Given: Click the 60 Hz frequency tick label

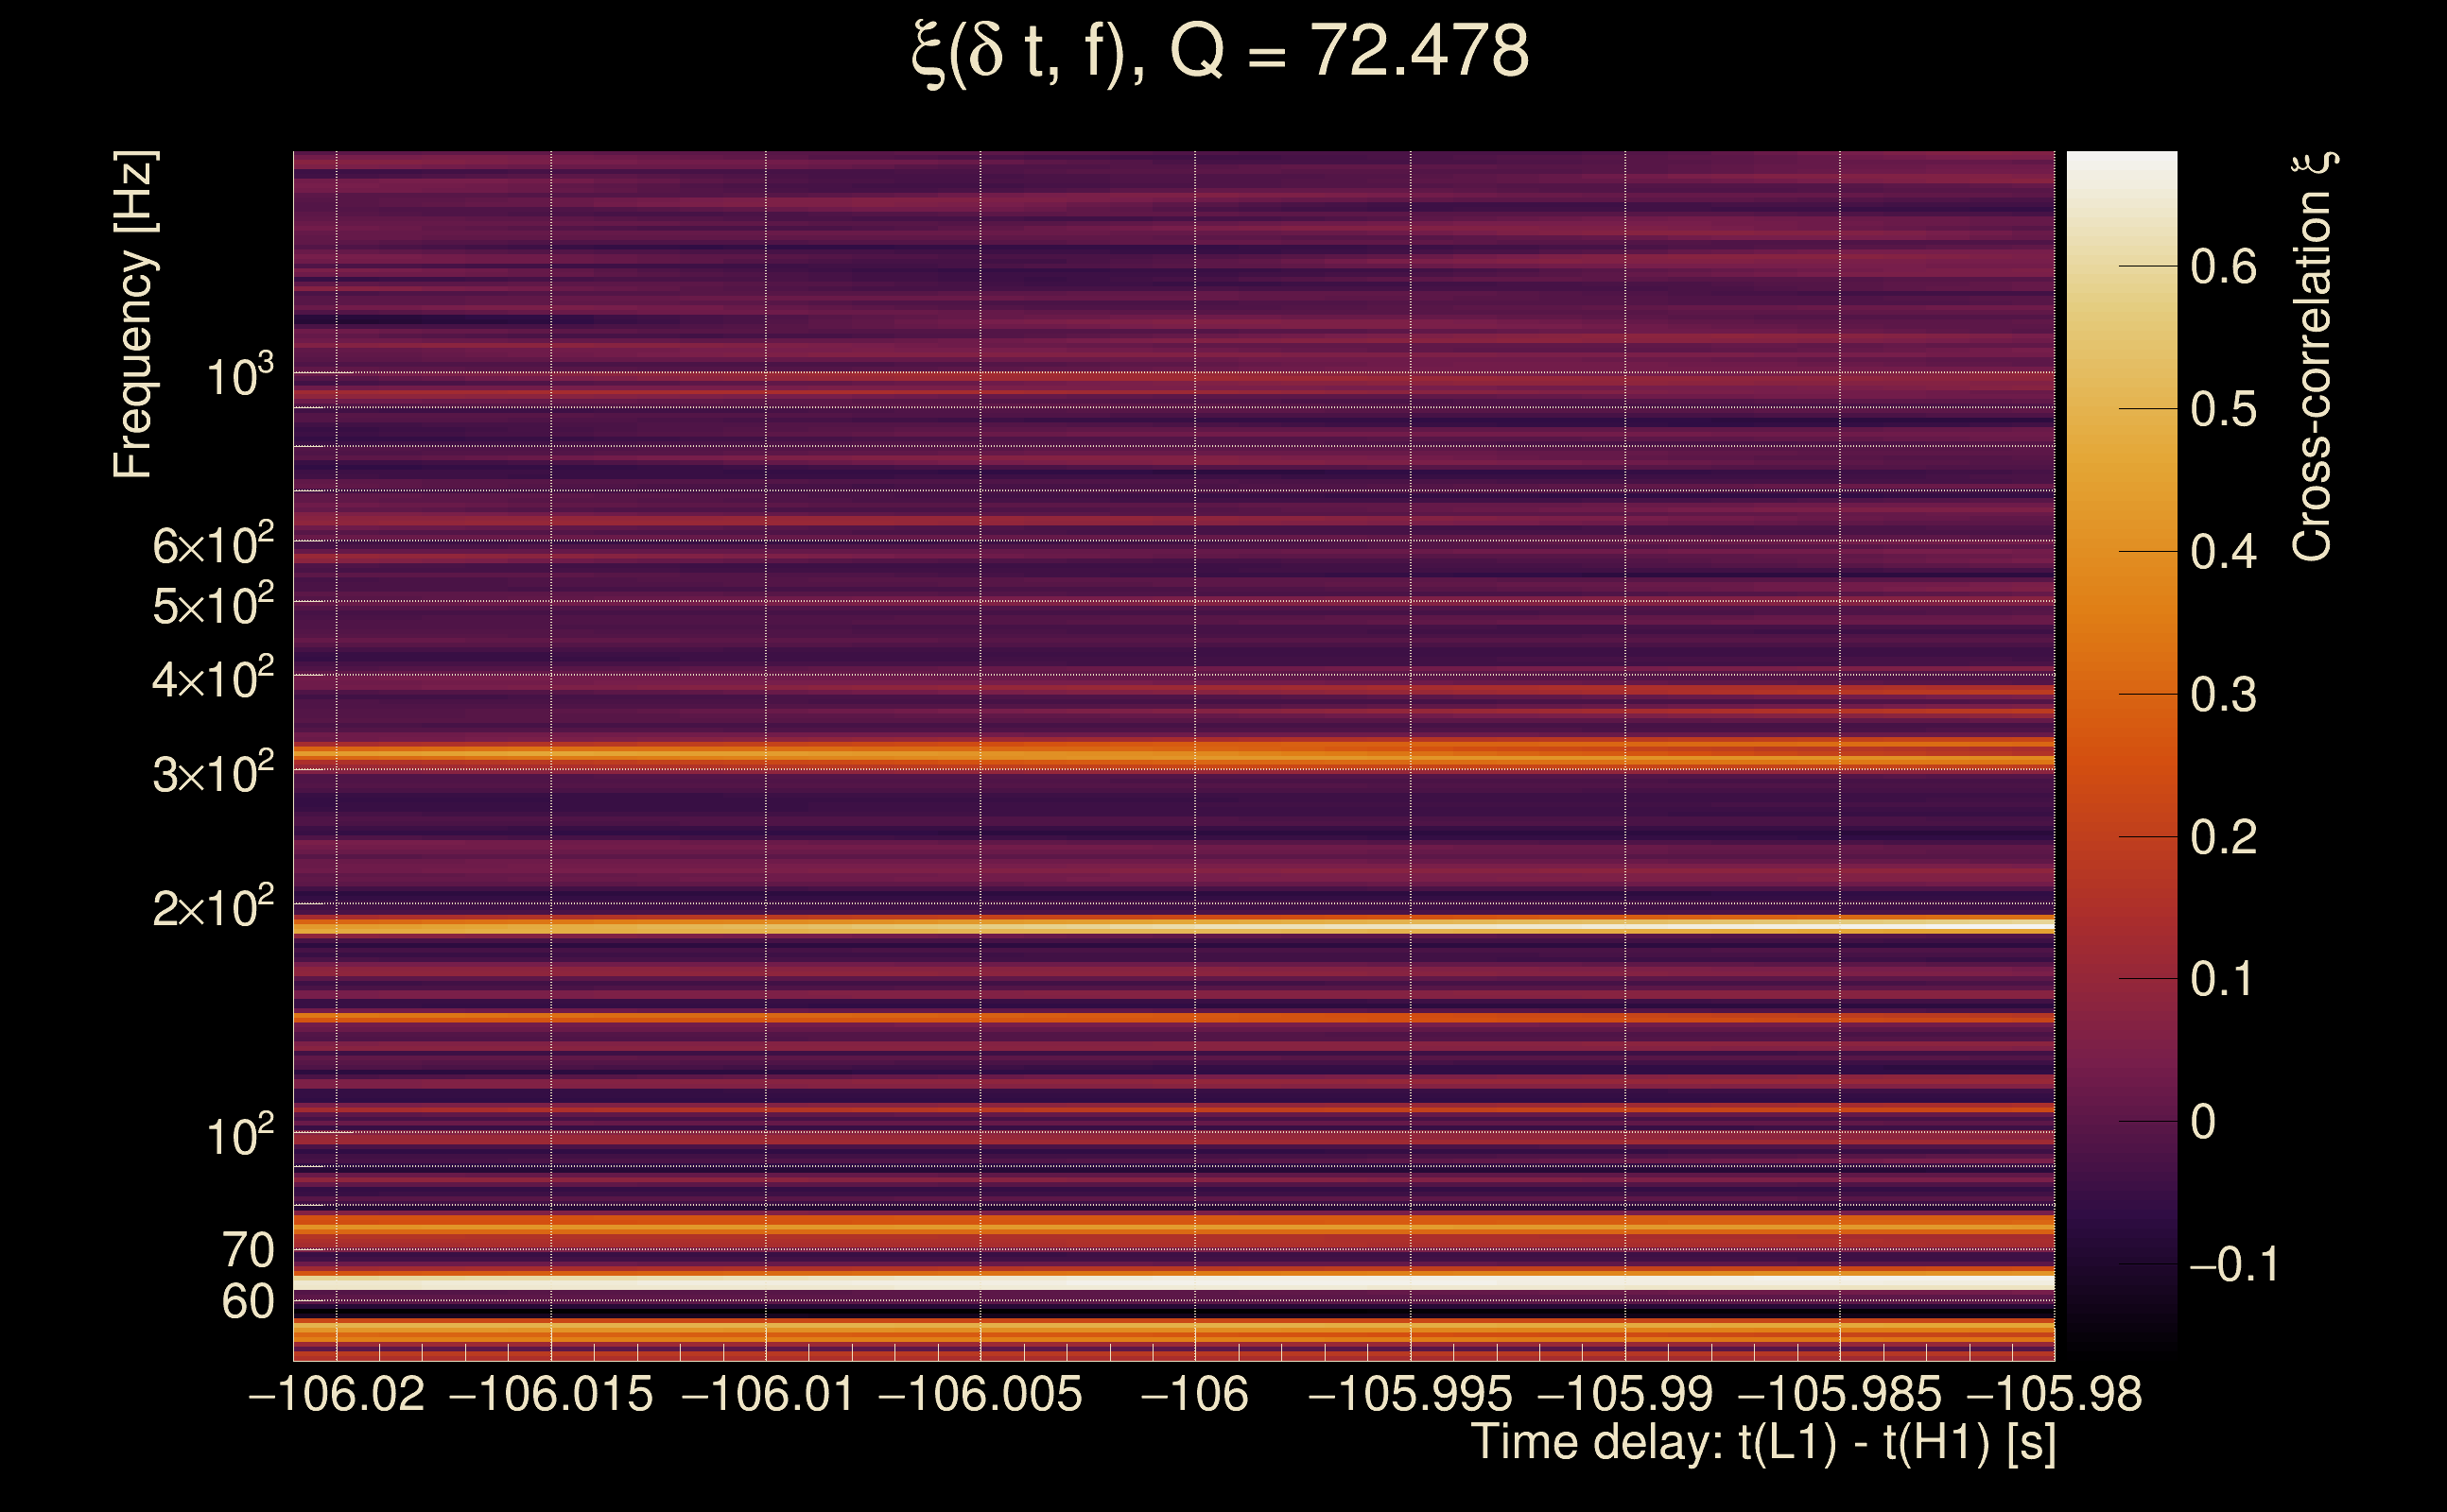Looking at the screenshot, I should pos(247,1302).
